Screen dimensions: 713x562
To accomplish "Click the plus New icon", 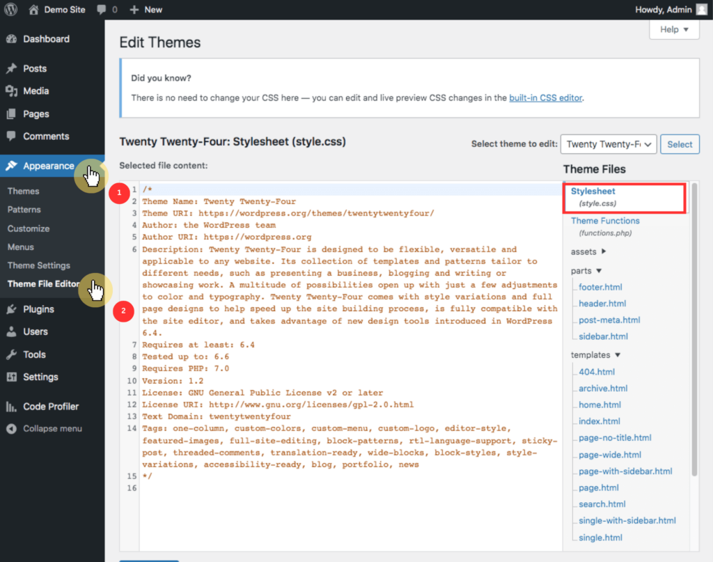I will point(134,10).
